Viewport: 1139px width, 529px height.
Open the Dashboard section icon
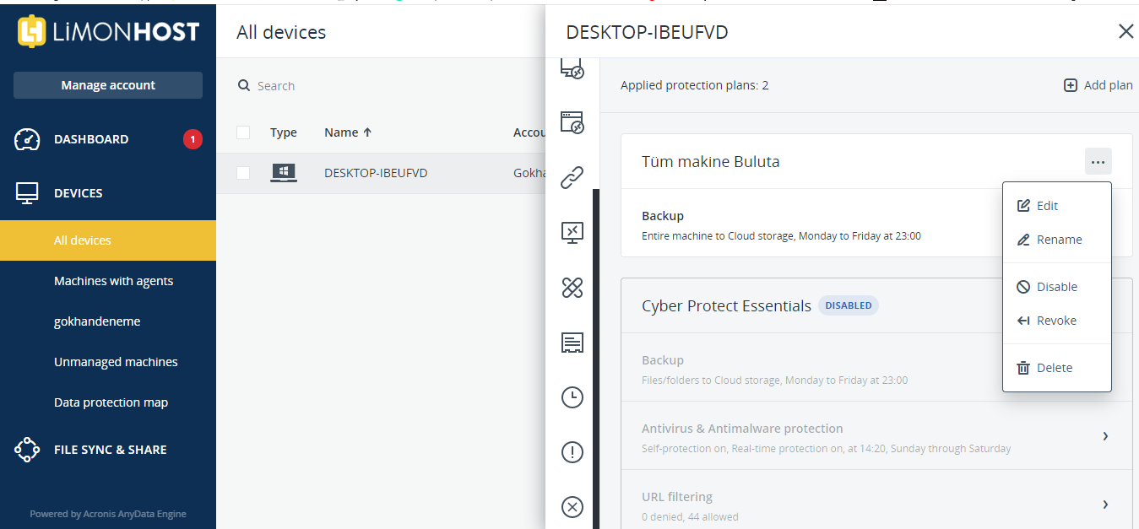27,139
